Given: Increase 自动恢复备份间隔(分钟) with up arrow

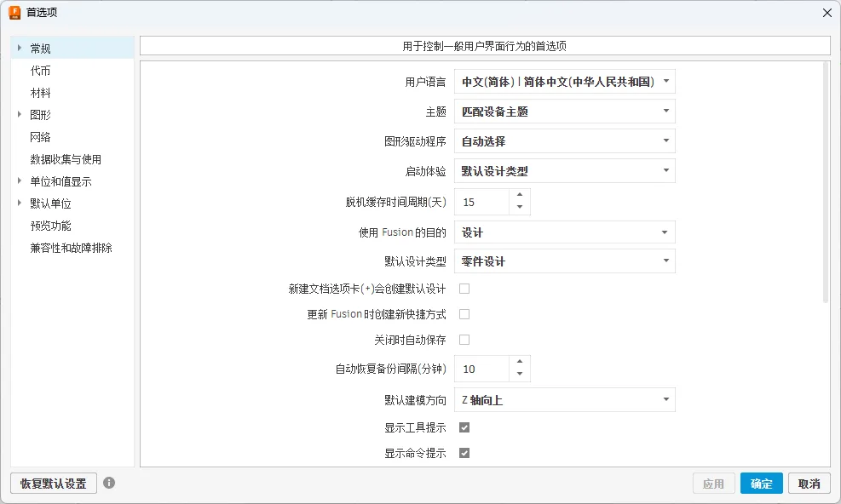Looking at the screenshot, I should tap(520, 362).
